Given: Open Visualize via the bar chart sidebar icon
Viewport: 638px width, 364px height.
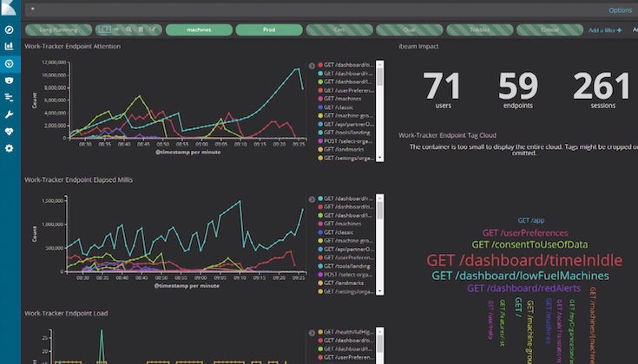Looking at the screenshot, I should [x=9, y=46].
